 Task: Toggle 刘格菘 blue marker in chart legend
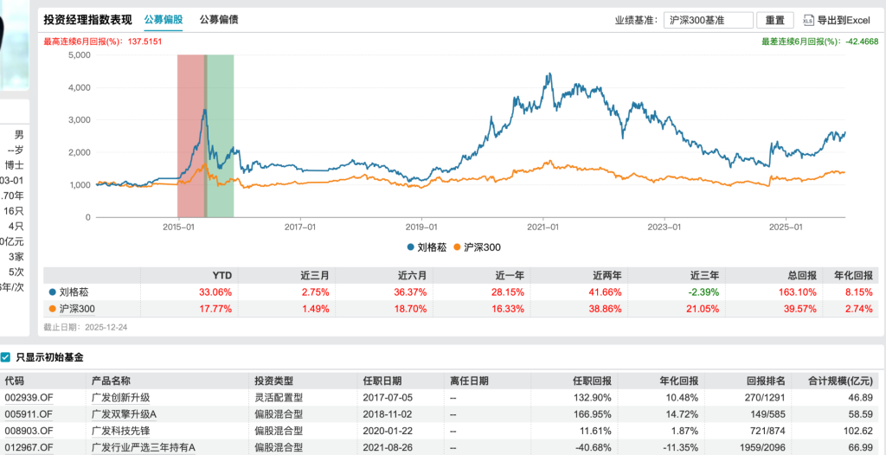410,247
